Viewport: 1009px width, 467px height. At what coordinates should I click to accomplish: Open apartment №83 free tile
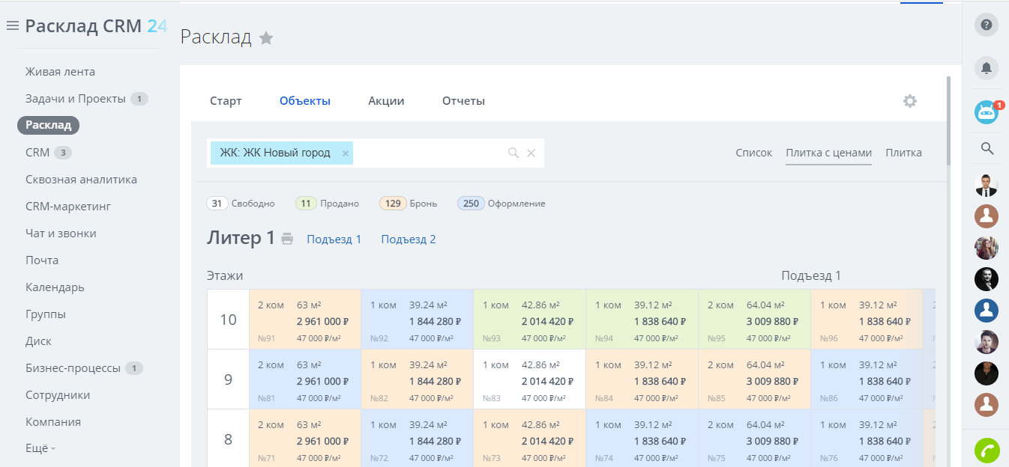530,379
